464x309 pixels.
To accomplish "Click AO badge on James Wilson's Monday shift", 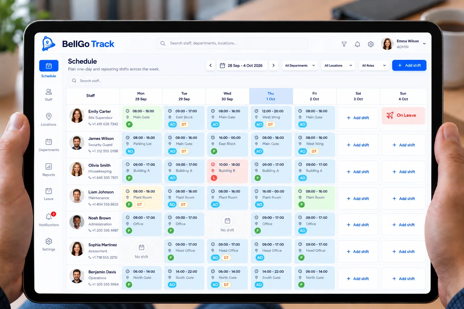I will (130, 151).
